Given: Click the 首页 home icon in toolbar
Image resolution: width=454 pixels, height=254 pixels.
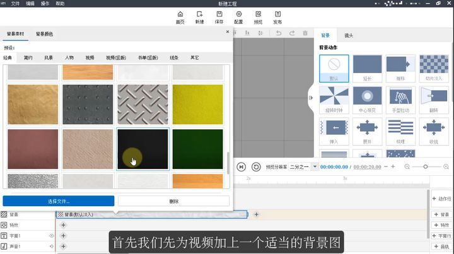Looking at the screenshot, I should point(180,15).
